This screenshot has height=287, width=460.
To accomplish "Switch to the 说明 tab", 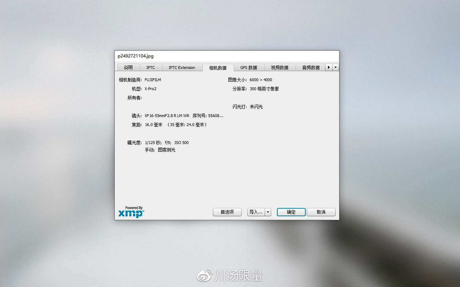I will pos(129,67).
